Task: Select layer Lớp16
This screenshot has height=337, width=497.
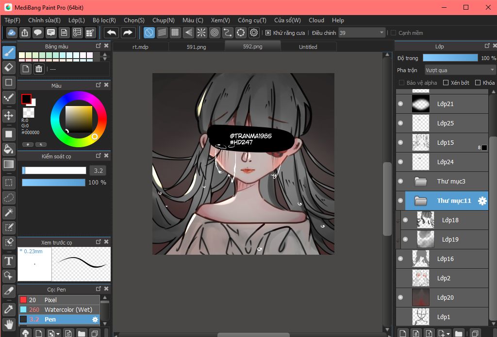Action: tap(442, 259)
